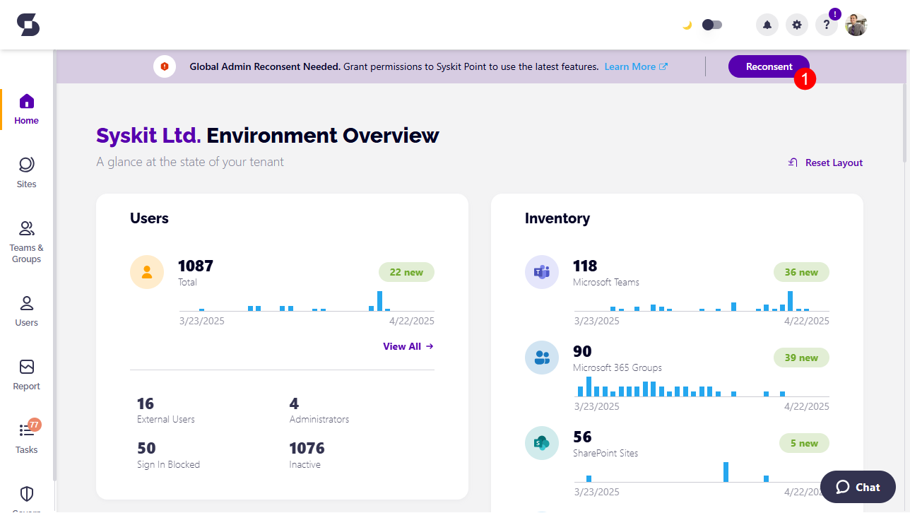910x513 pixels.
Task: Toggle the dark mode switch
Action: (x=711, y=25)
